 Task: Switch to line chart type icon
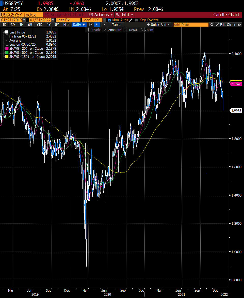pos(91,25)
